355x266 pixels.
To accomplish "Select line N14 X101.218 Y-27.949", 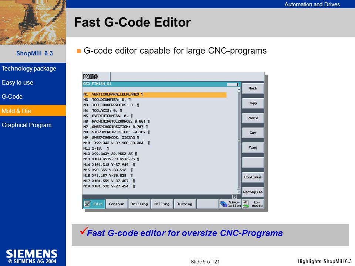I will [109, 165].
